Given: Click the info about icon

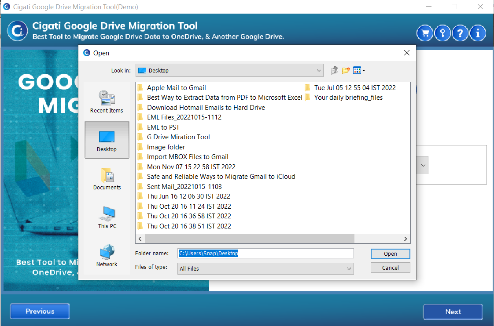Looking at the screenshot, I should tap(478, 33).
